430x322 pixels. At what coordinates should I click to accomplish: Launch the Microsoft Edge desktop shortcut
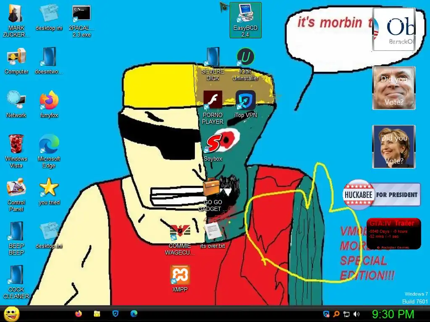tap(49, 151)
